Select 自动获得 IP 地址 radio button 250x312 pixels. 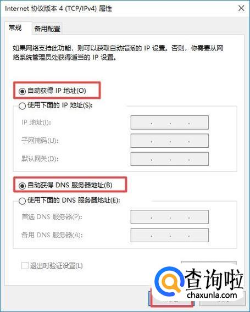pyautogui.click(x=22, y=91)
